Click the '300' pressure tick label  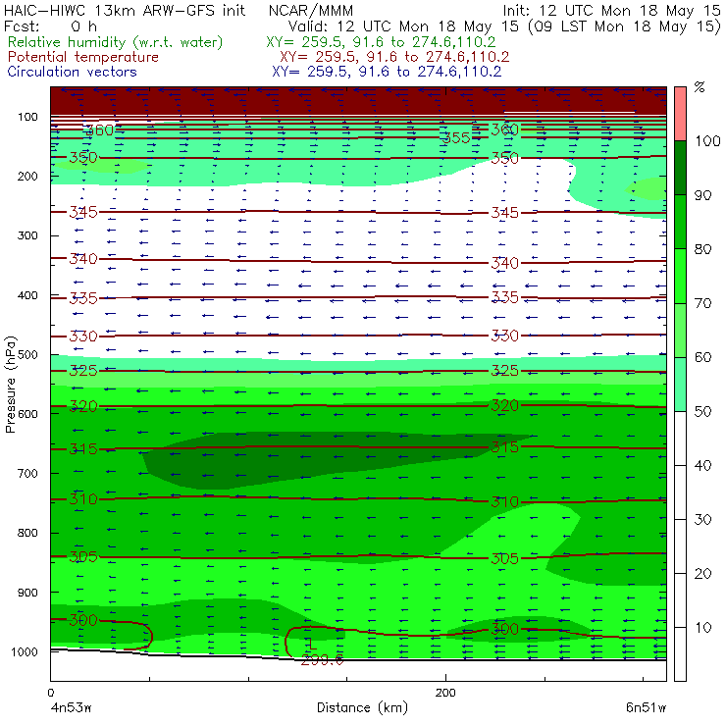click(27, 235)
